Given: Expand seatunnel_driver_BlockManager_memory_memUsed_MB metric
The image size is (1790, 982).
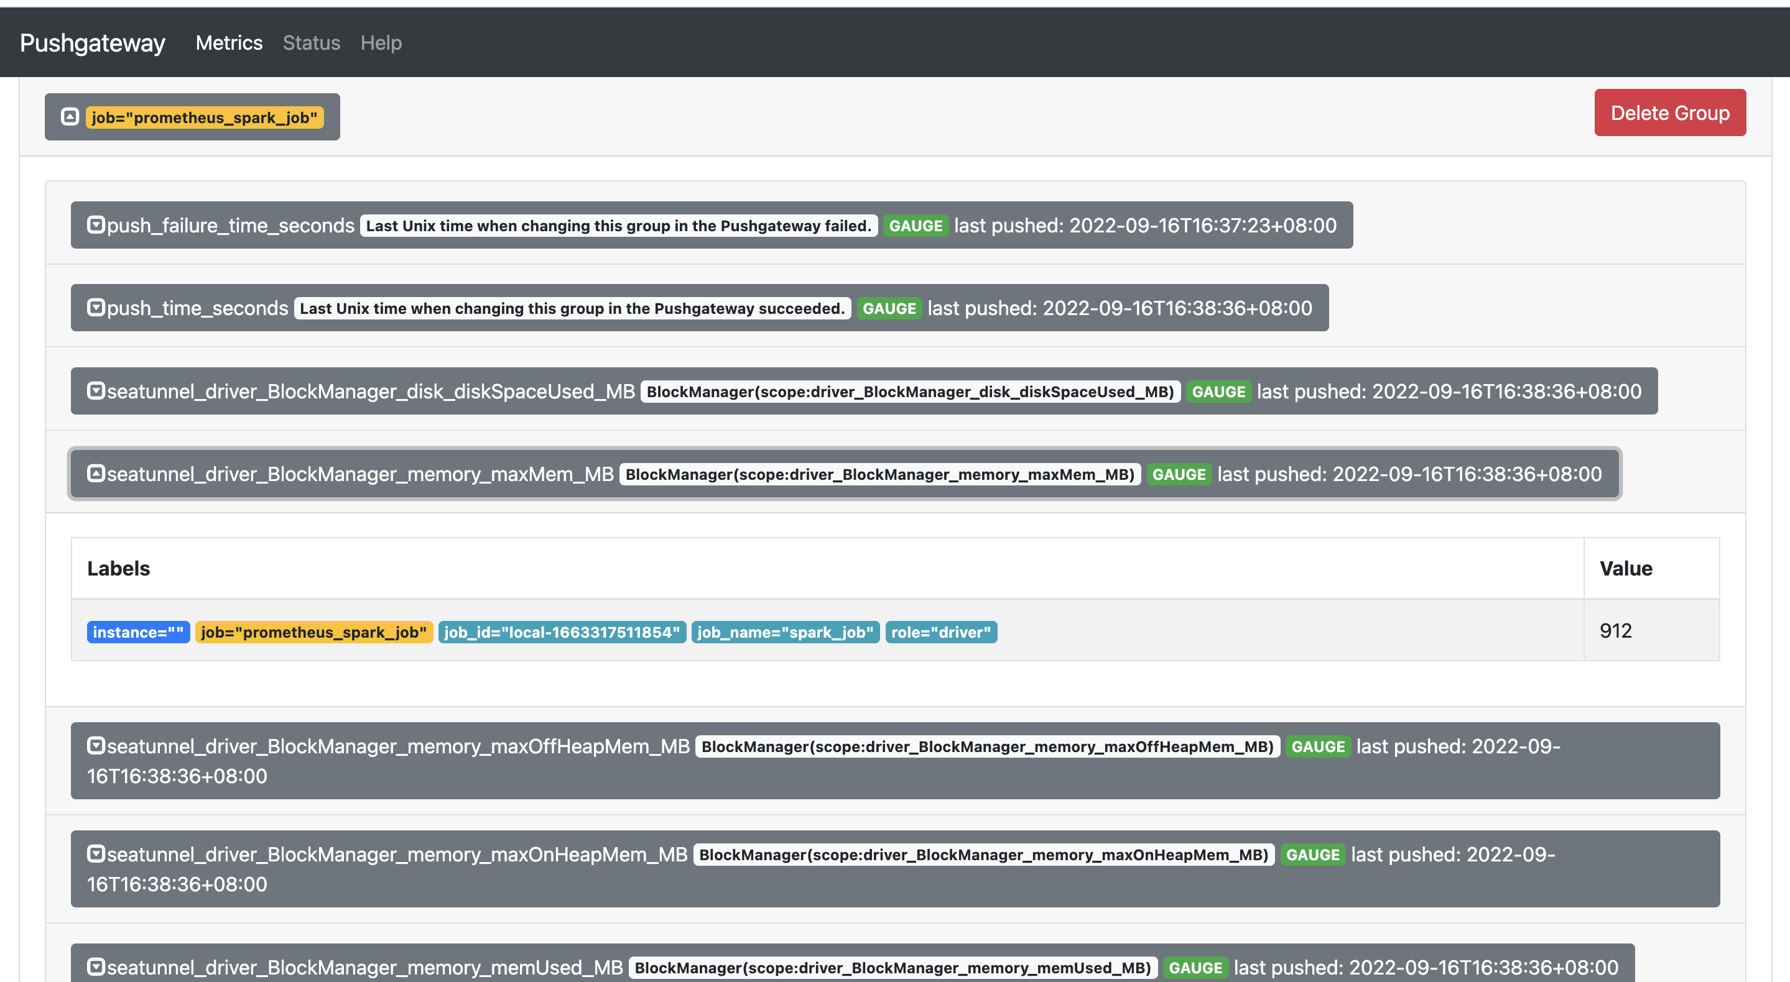Looking at the screenshot, I should [x=96, y=966].
